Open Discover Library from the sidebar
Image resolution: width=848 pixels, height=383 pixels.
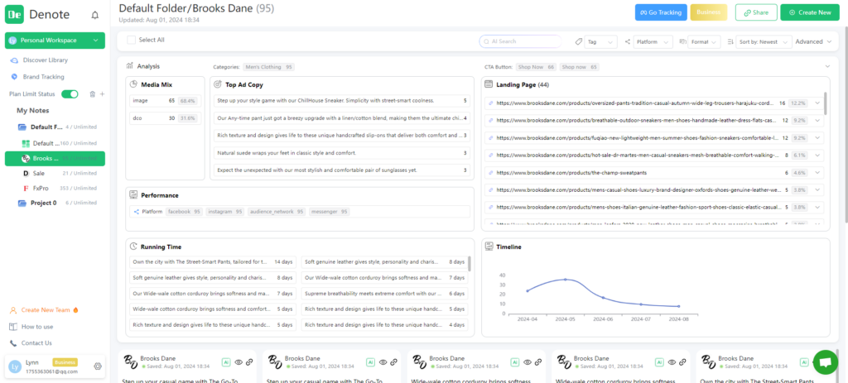(46, 60)
